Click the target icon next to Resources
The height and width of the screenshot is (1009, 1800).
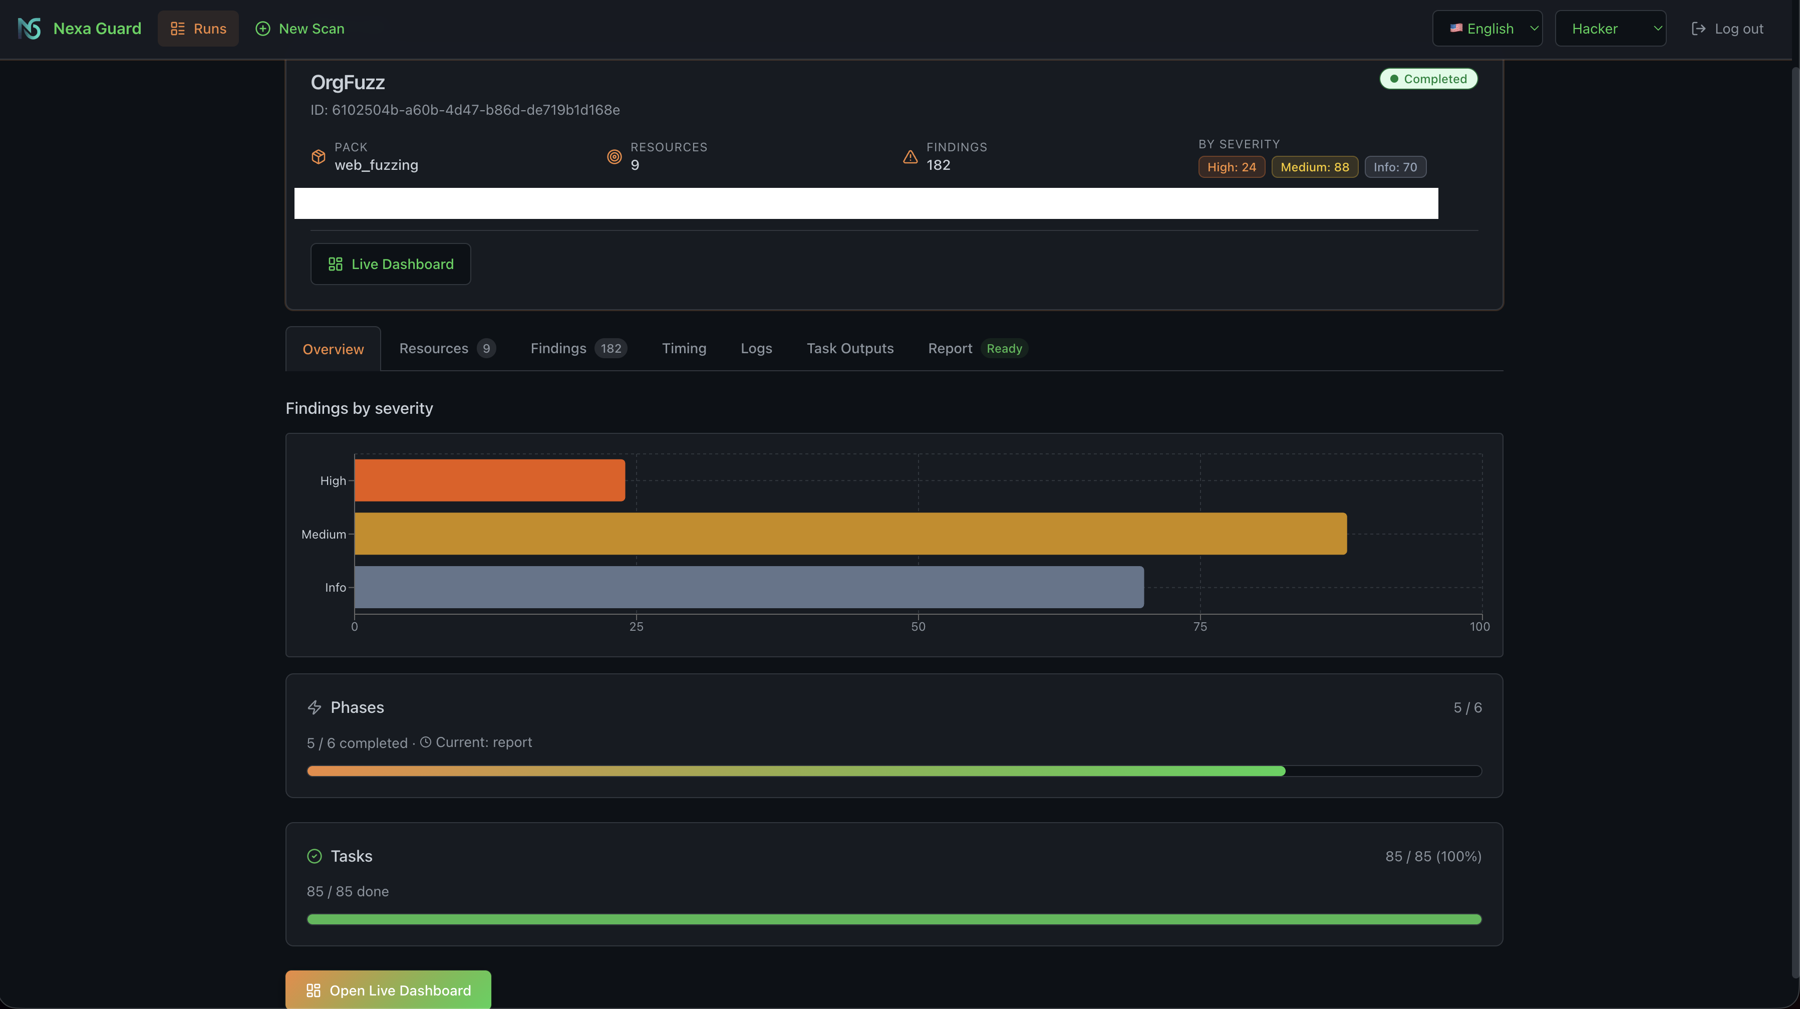[614, 157]
